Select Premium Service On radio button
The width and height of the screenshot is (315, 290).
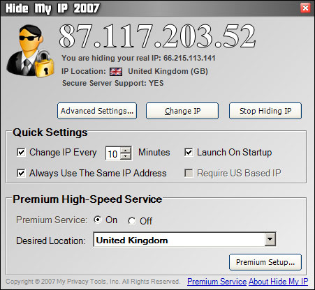[x=98, y=220]
